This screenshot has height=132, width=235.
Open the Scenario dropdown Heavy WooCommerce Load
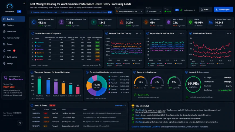129,11
